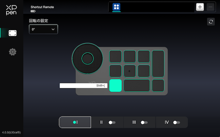Select the bottom-right corner key
The image size is (220, 137).
pos(158,85)
